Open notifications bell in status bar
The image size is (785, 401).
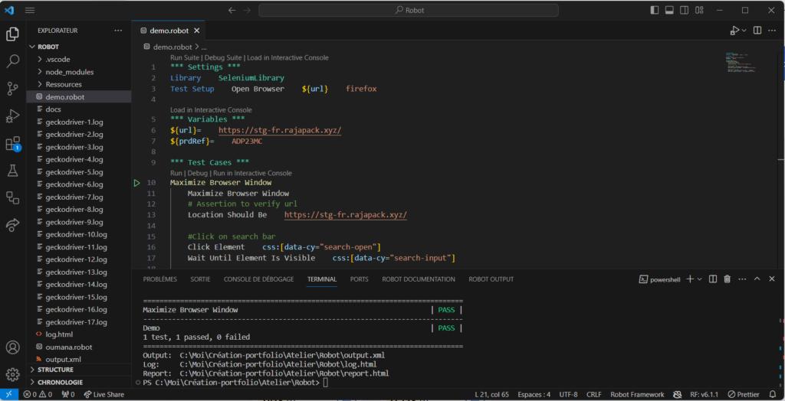pyautogui.click(x=773, y=395)
